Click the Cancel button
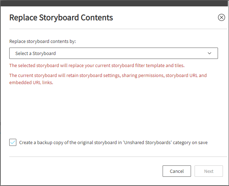This screenshot has width=229, height=186. (x=176, y=171)
